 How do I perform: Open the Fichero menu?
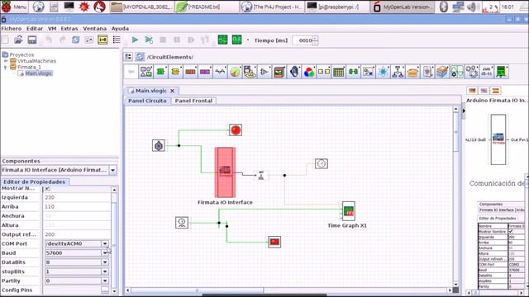(11, 29)
